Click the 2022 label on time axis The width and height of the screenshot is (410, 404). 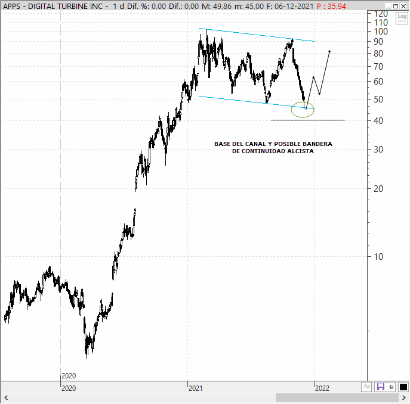point(322,389)
